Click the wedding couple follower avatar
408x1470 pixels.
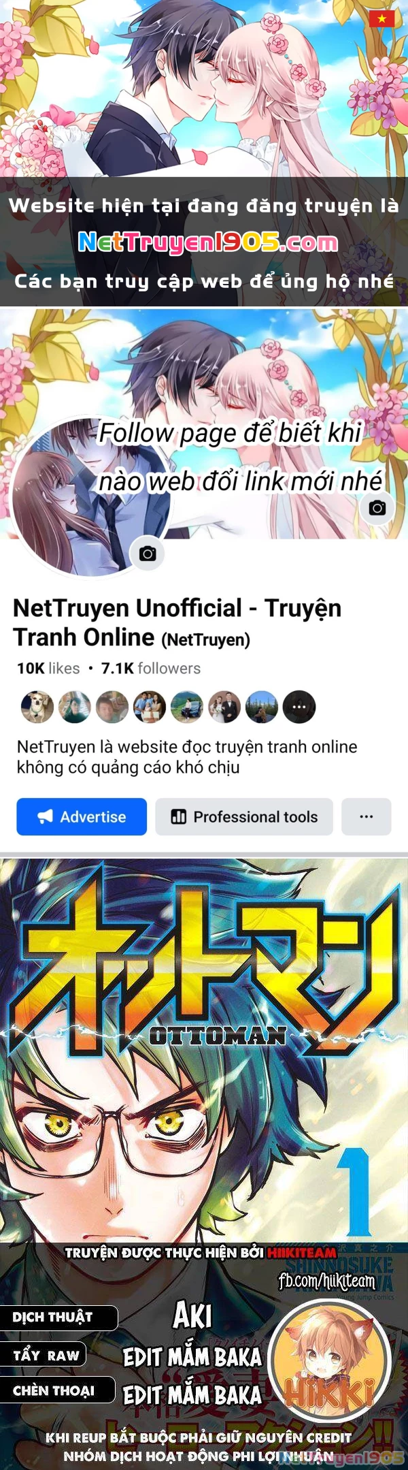tap(224, 707)
